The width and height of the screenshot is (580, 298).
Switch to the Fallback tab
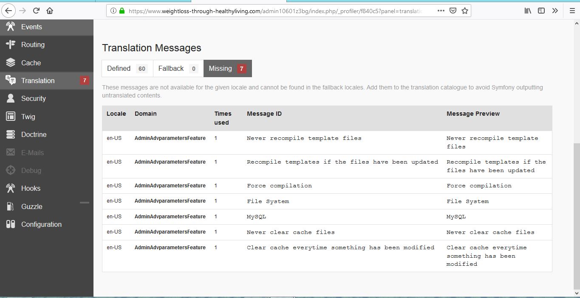pos(177,68)
